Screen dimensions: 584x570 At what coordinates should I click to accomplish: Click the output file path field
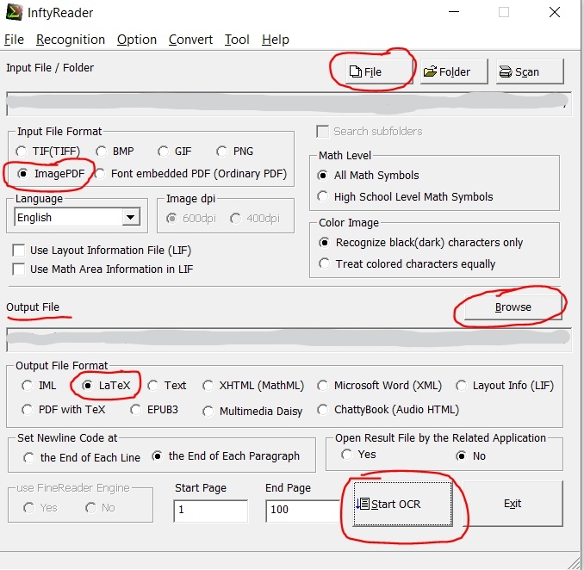(x=289, y=339)
